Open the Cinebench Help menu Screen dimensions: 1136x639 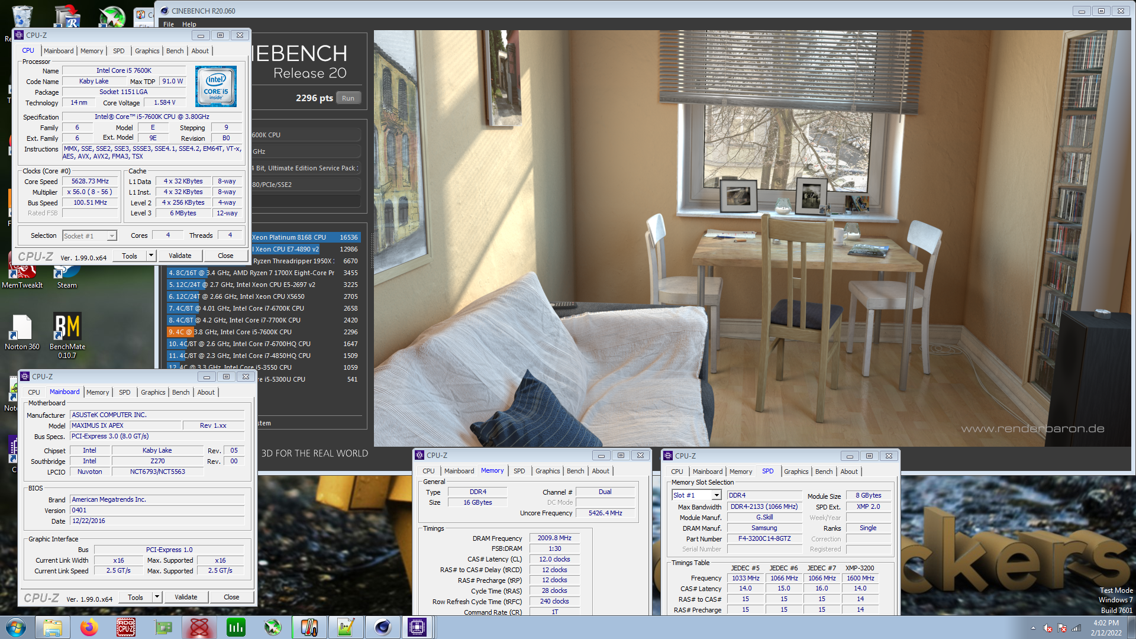click(x=189, y=24)
